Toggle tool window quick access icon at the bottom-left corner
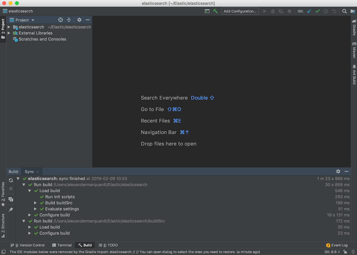Viewport: 357px width, 255px height. (3, 252)
